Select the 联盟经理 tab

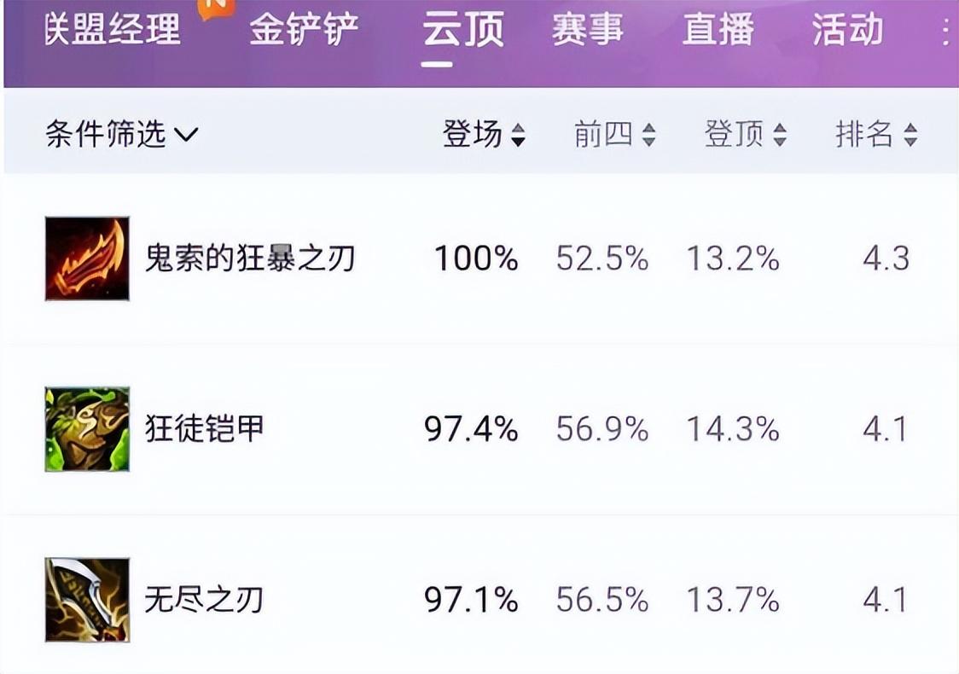113,29
